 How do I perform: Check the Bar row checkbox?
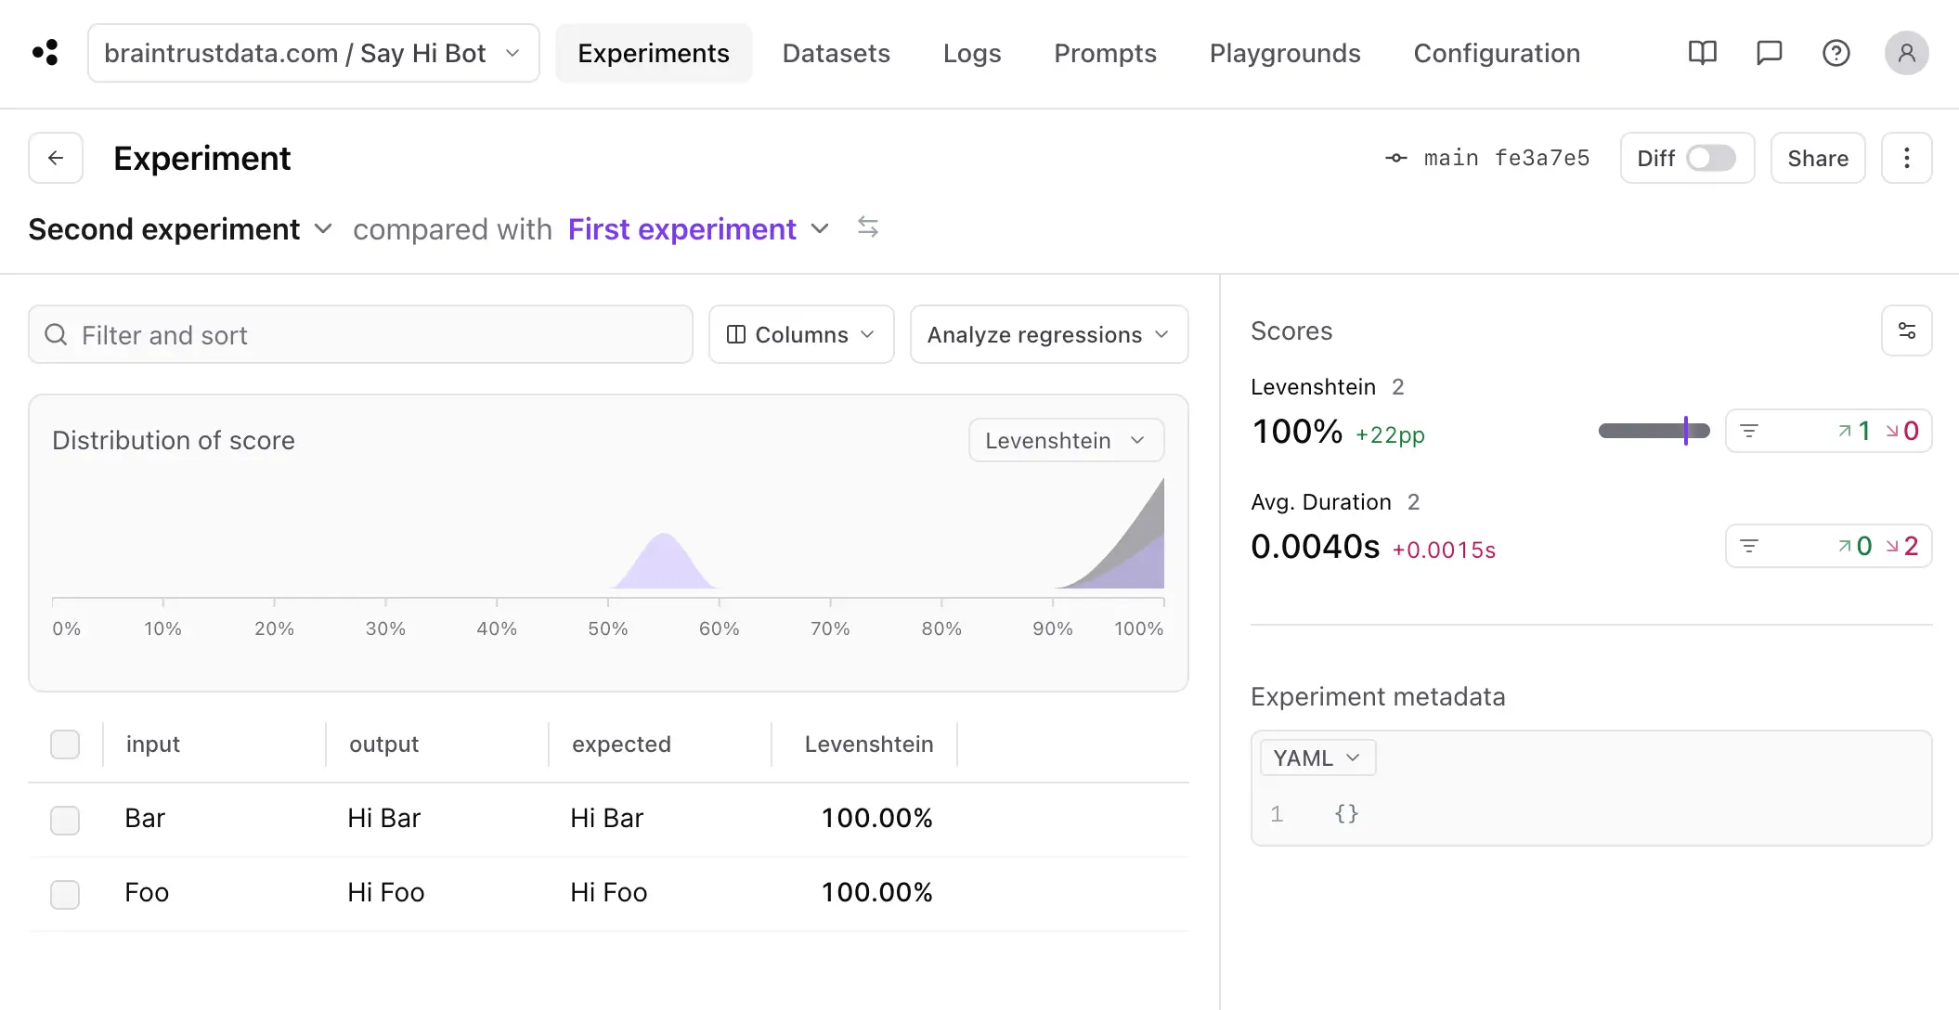point(65,820)
